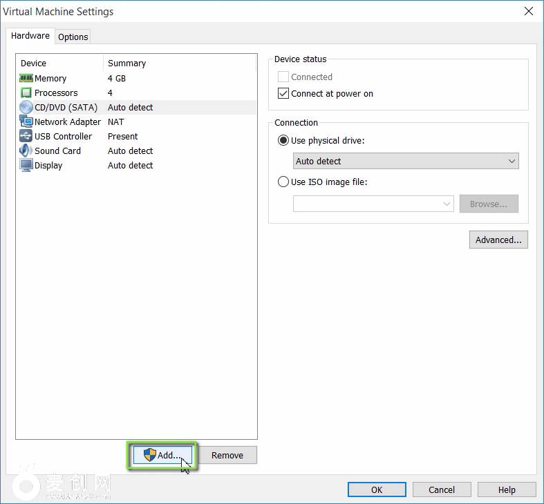Select the Sound Card speaker icon
The height and width of the screenshot is (504, 544).
tap(26, 151)
